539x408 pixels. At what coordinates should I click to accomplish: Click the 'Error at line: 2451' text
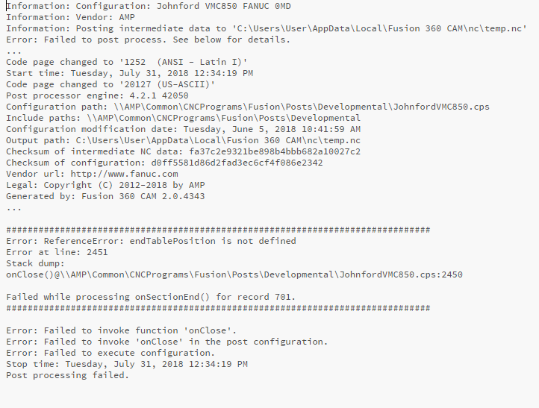(x=57, y=252)
